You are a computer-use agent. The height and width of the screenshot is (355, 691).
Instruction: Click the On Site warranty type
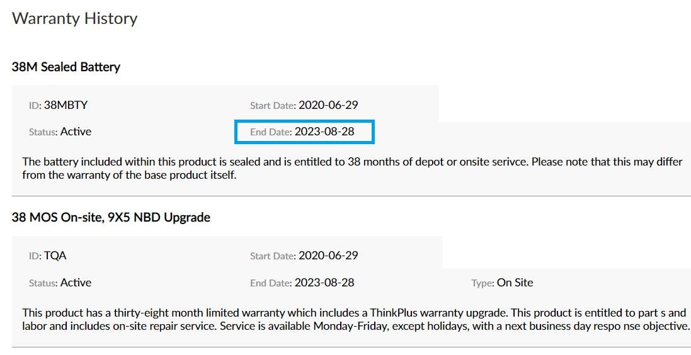tap(515, 283)
